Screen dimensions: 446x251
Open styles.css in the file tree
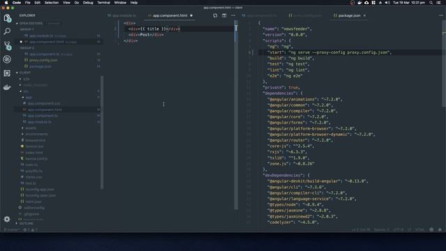point(33,177)
